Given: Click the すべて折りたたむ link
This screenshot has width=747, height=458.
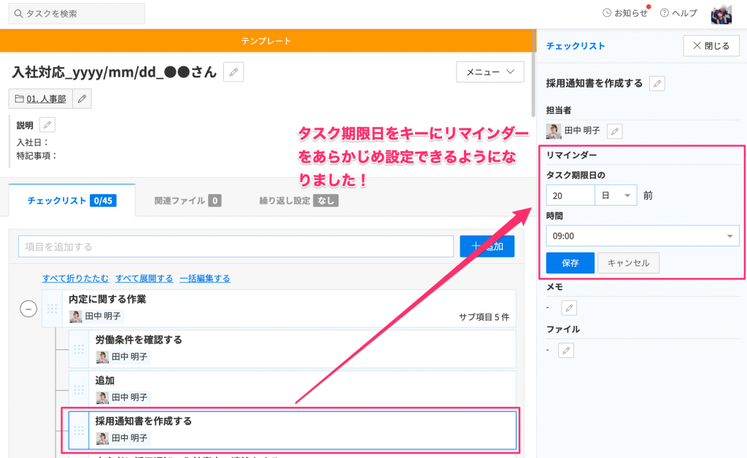Looking at the screenshot, I should point(75,278).
